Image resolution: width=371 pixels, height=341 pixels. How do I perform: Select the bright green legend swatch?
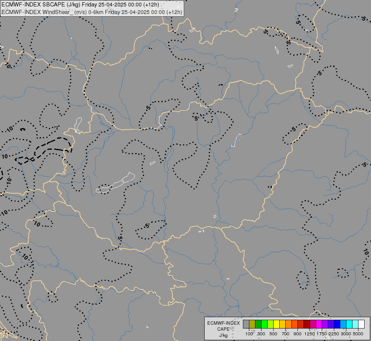[x=264, y=324]
